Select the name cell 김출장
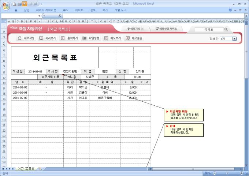 [83, 93]
